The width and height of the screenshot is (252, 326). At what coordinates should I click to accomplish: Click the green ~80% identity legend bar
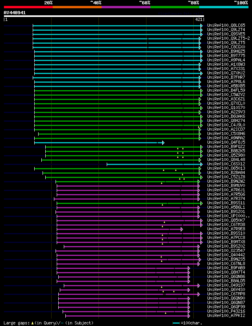[175, 7]
